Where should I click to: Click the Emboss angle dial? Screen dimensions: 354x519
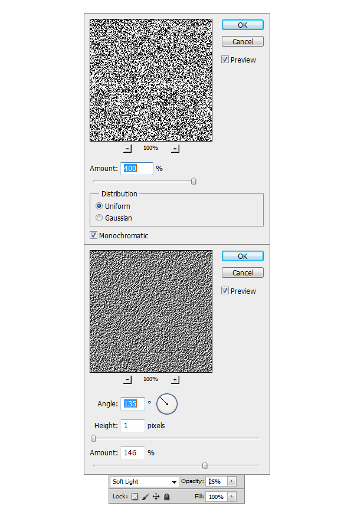click(167, 404)
